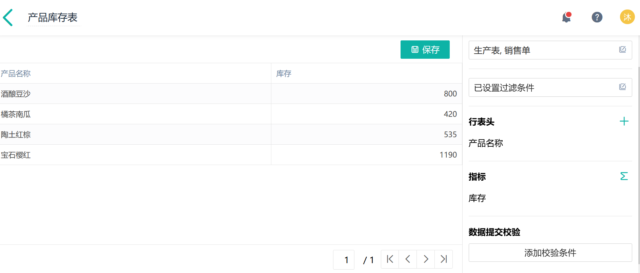
Task: Click the page number input field
Action: coord(344,260)
